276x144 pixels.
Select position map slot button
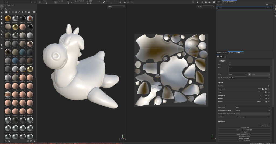[x=244, y=139]
